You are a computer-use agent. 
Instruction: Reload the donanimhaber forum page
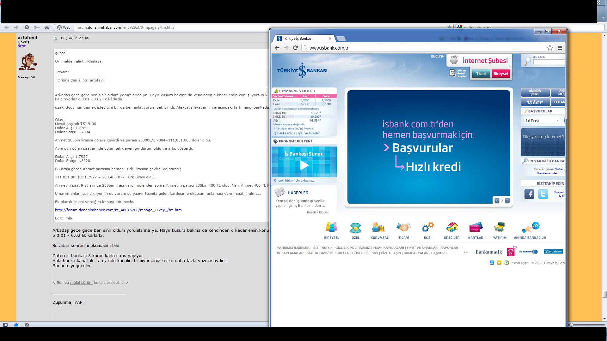27,27
